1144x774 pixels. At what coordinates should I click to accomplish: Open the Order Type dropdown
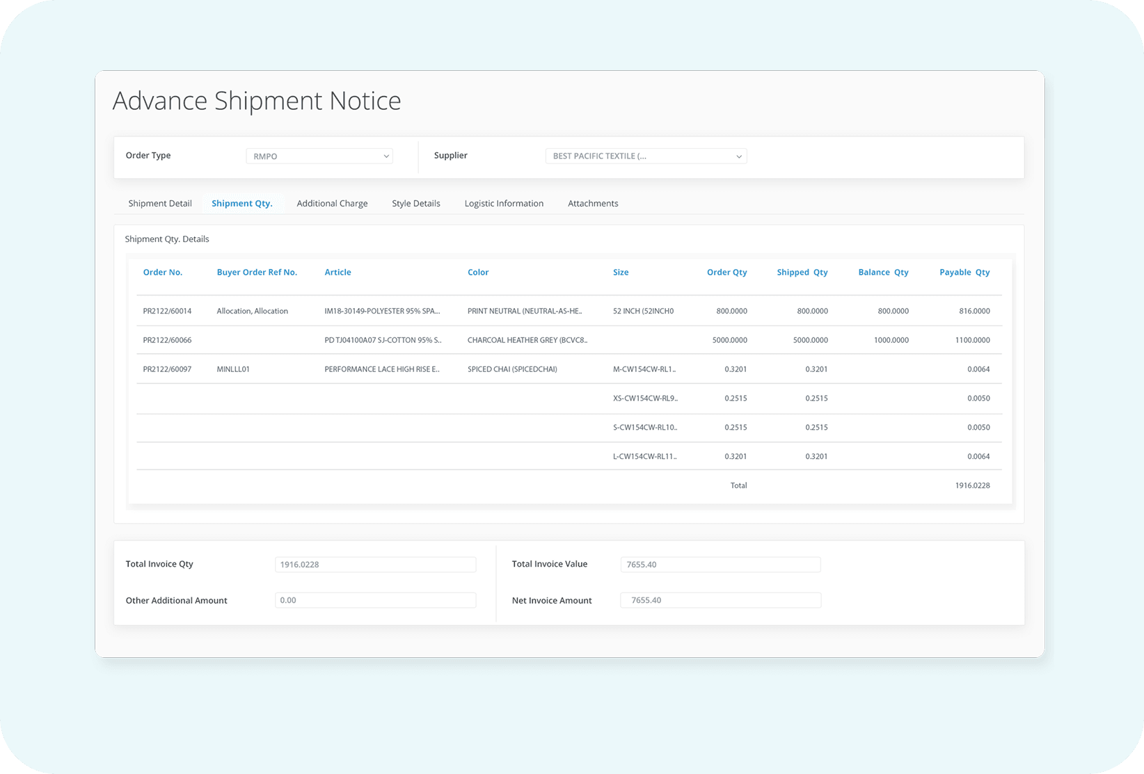pos(319,156)
